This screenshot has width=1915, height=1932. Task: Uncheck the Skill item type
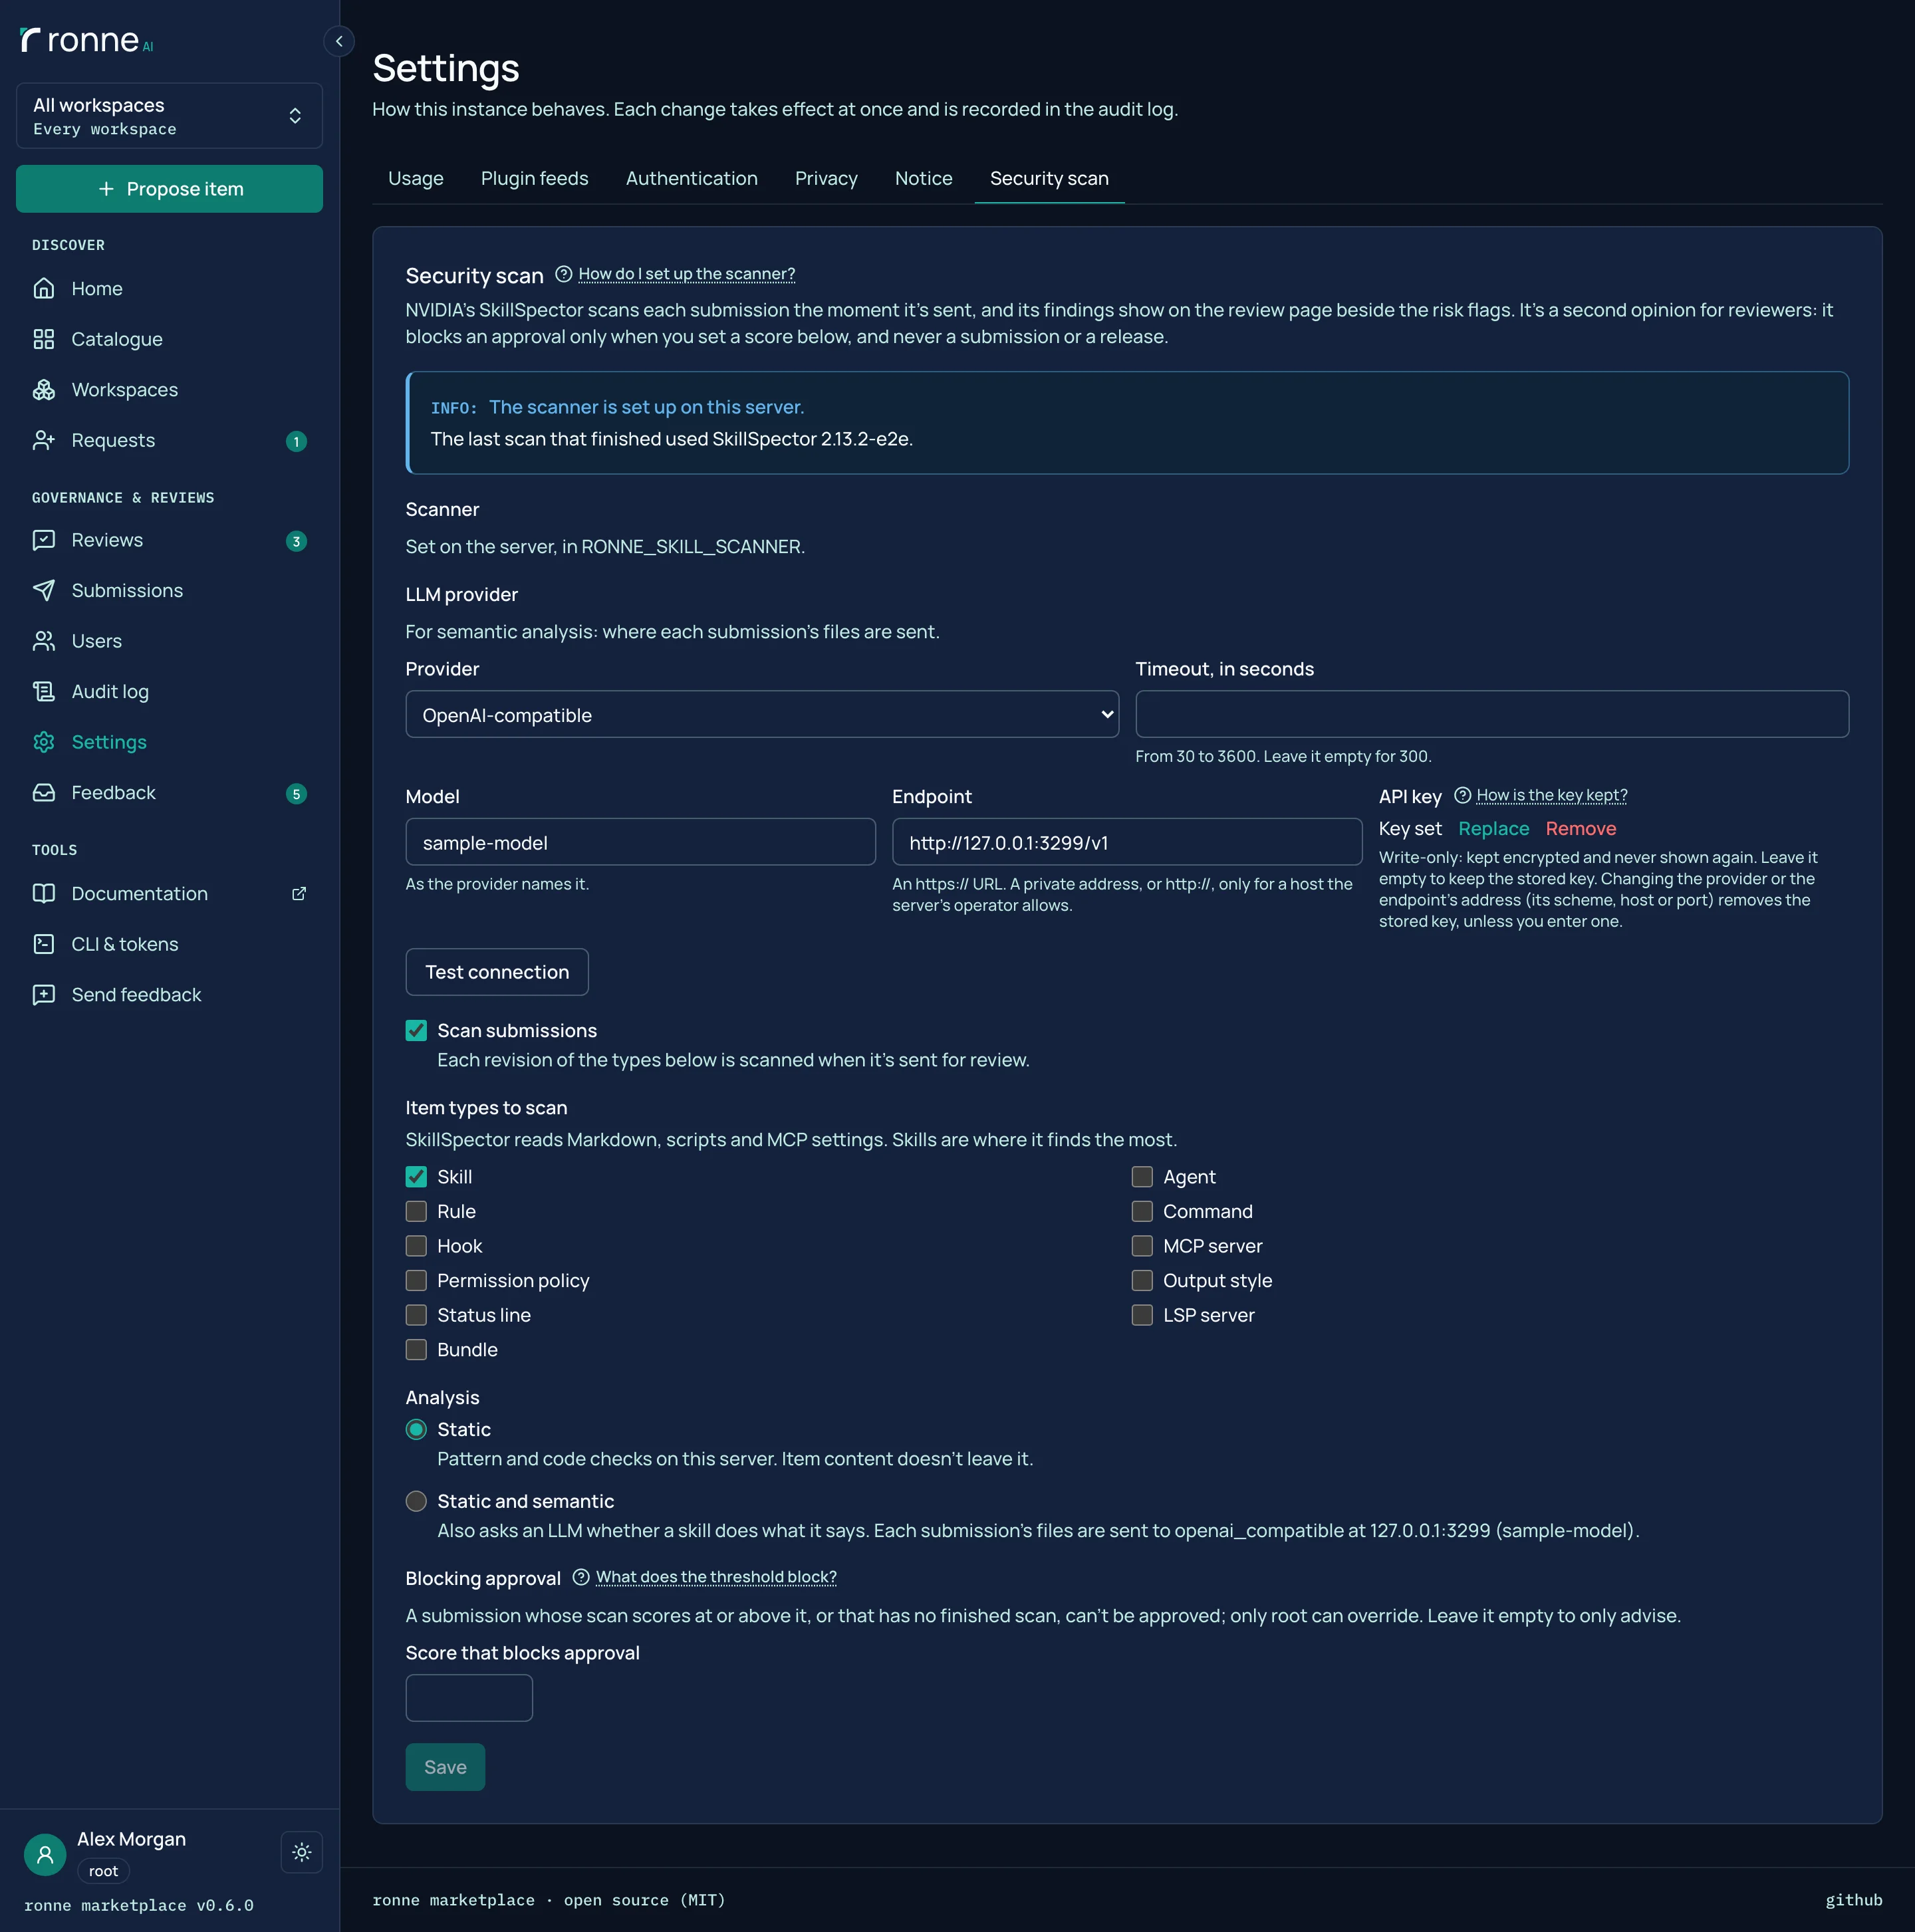point(416,1177)
